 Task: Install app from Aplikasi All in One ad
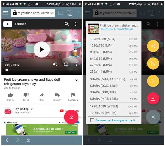point(71,132)
